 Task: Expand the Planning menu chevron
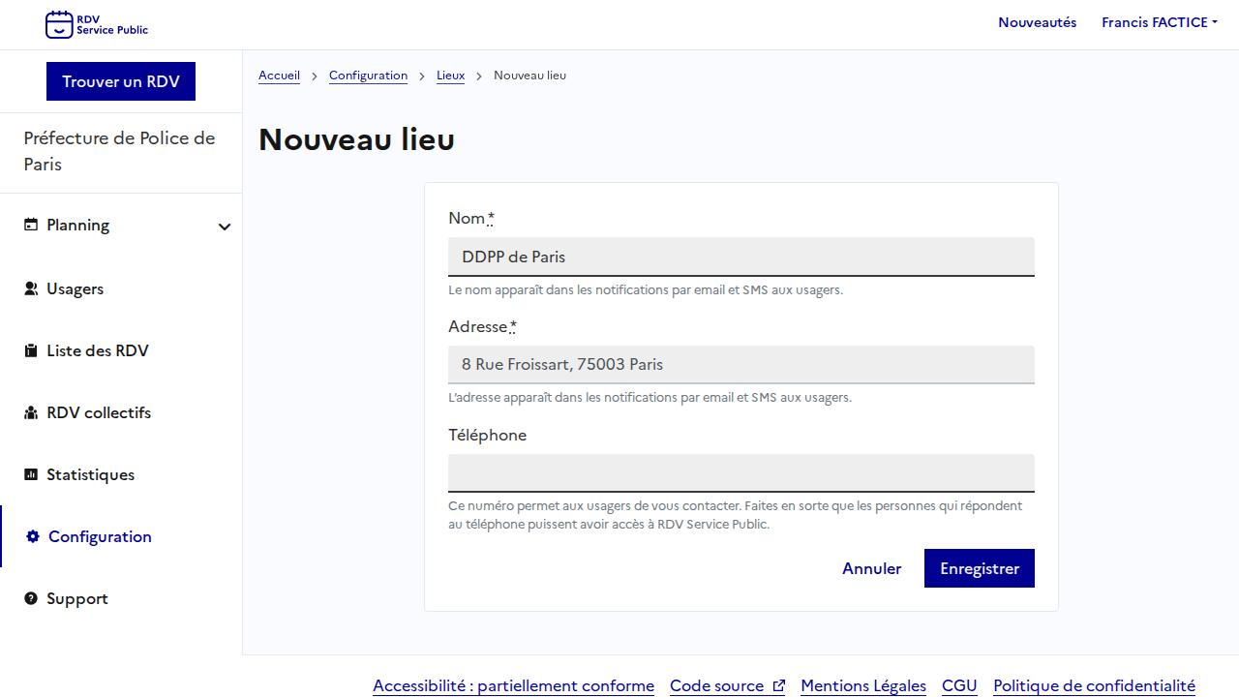coord(225,227)
